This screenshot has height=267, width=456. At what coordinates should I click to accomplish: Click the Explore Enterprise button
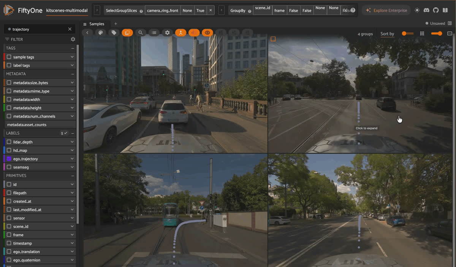pos(386,10)
